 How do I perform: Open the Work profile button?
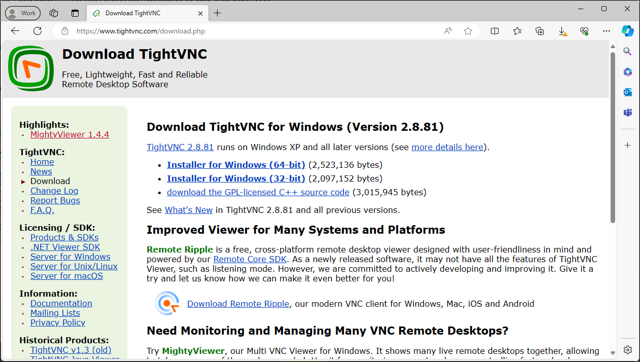coord(22,13)
